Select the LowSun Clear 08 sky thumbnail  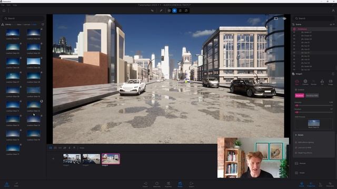[34, 76]
